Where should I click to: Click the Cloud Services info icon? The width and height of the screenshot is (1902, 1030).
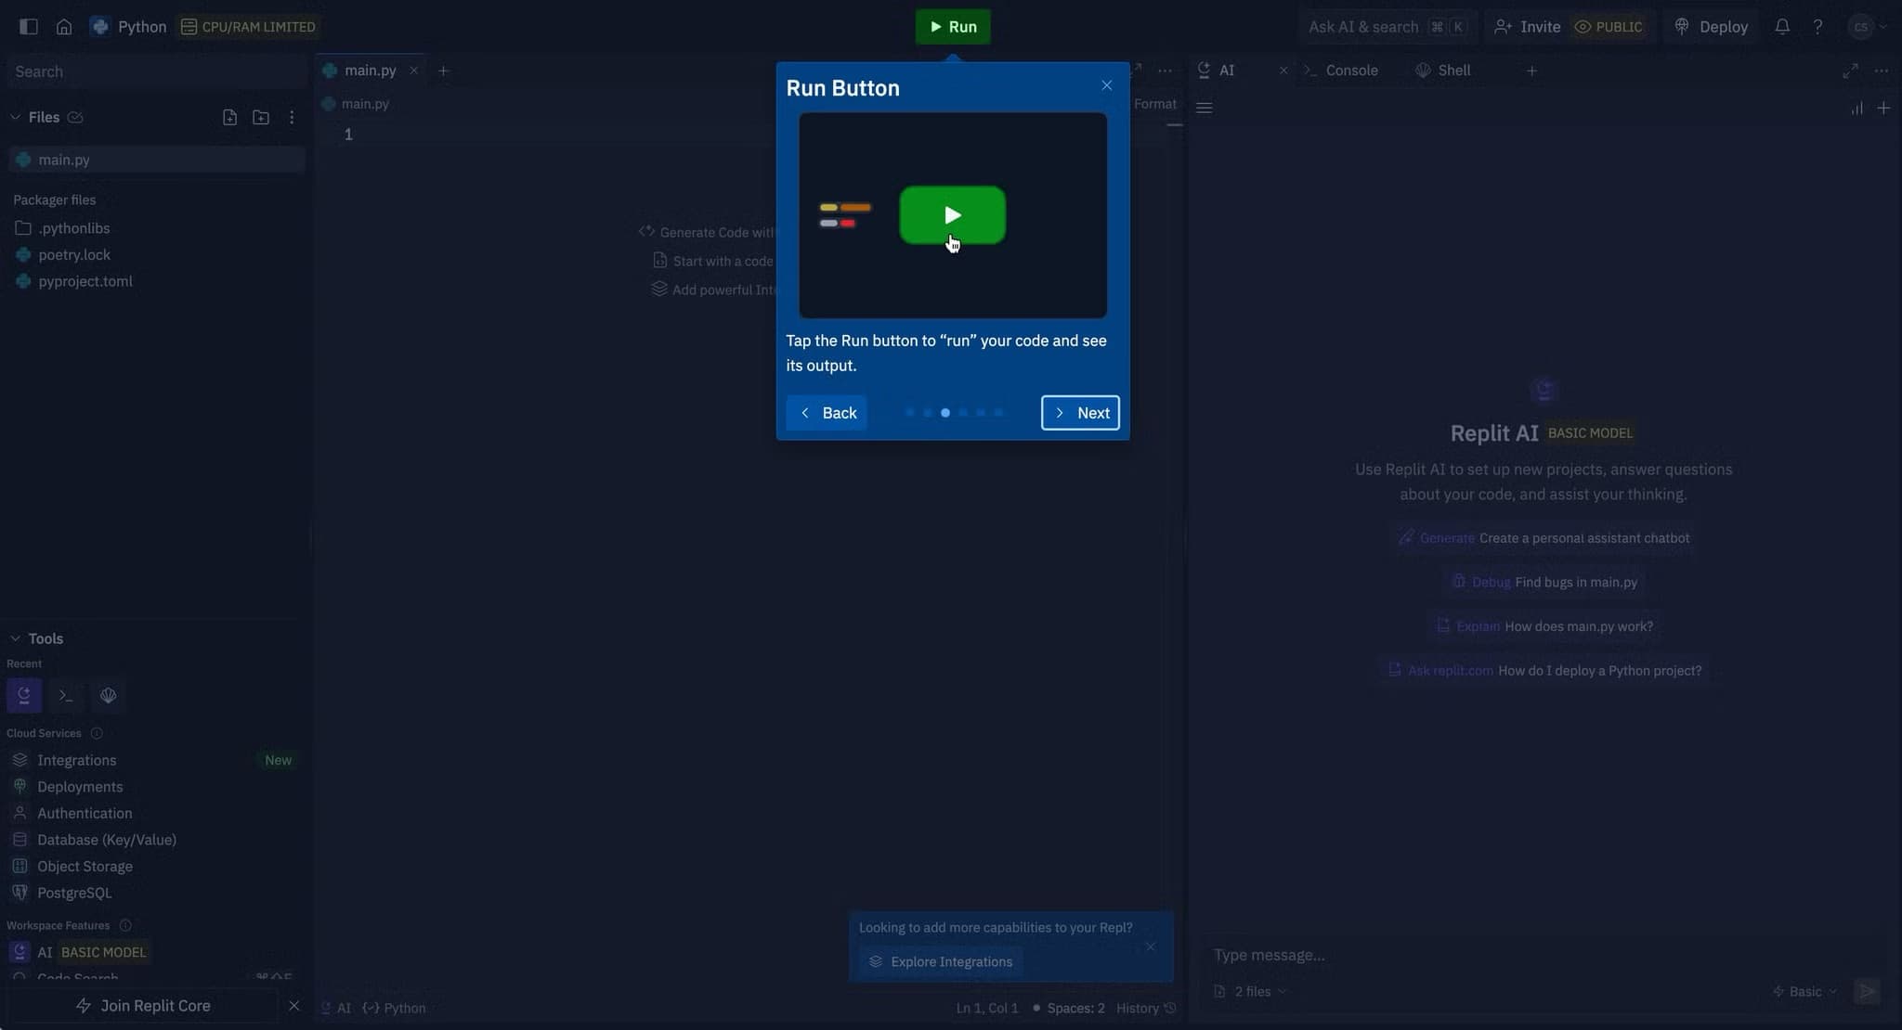click(x=97, y=733)
